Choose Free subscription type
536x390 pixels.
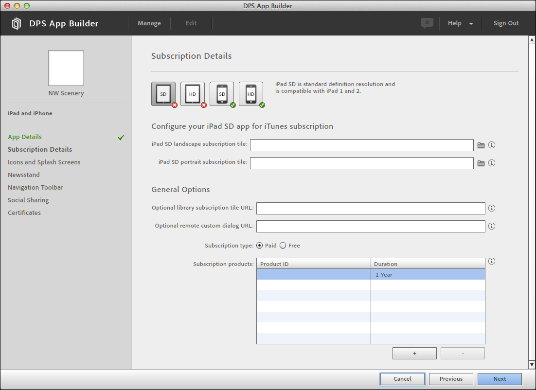click(283, 246)
